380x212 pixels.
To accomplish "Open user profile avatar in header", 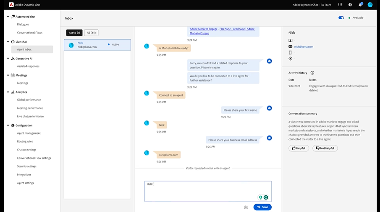I will [370, 5].
